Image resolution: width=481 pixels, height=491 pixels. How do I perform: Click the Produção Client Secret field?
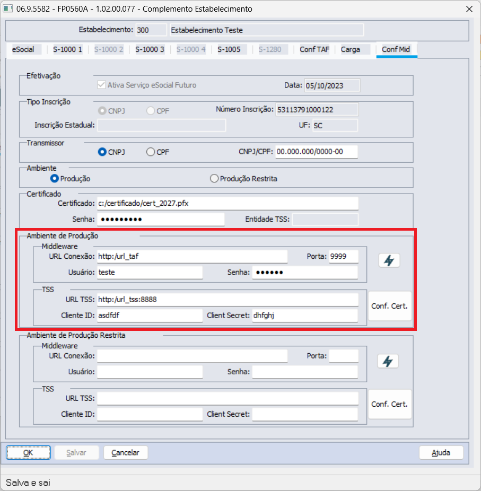coord(305,315)
